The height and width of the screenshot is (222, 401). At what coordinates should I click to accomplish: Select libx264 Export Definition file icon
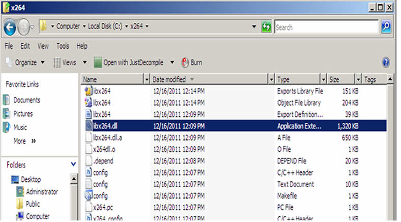point(88,114)
